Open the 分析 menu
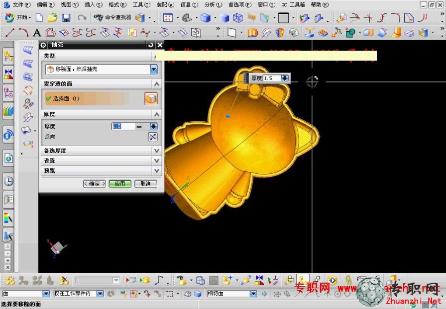 214,4
